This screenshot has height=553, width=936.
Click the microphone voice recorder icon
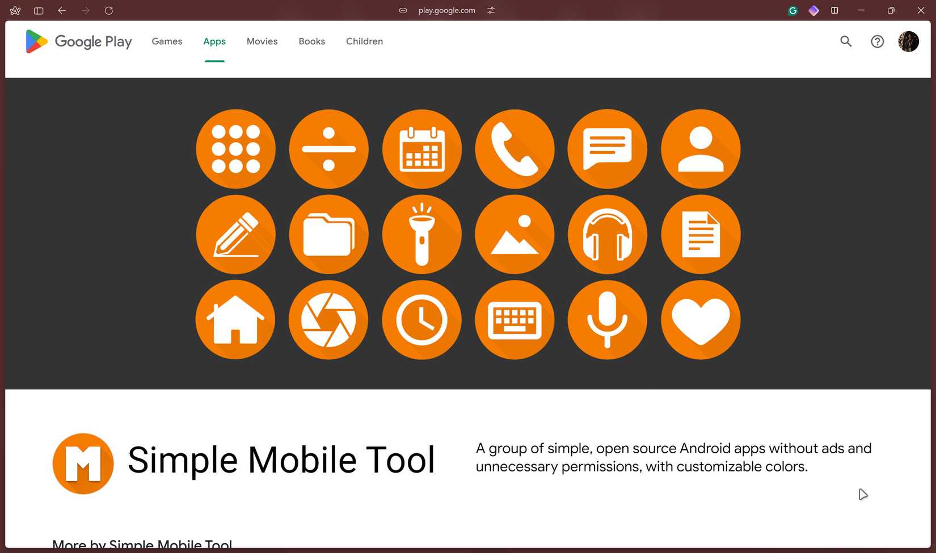pos(608,320)
